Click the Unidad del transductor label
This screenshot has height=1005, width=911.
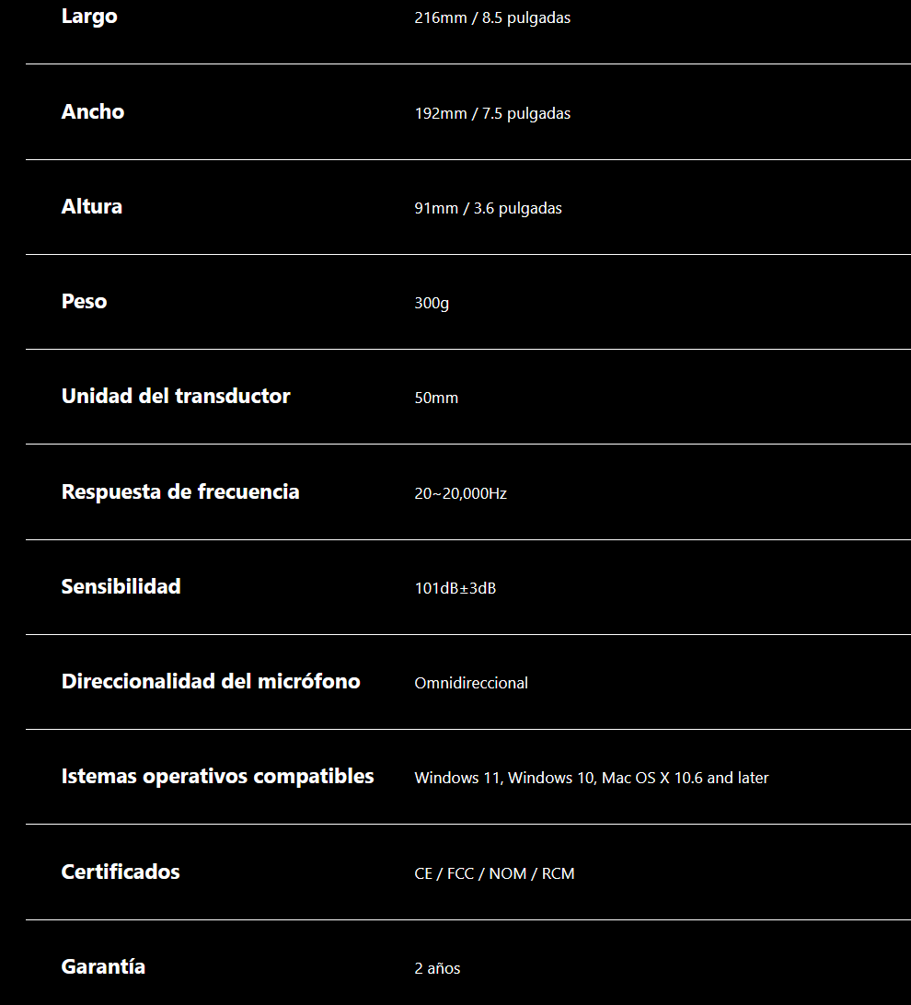[176, 396]
